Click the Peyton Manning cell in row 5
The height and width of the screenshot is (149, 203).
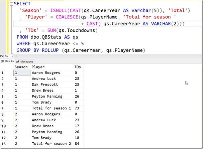(x=52, y=96)
